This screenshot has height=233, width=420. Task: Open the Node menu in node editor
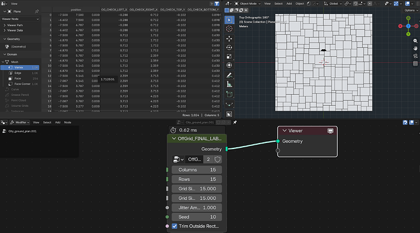[x=68, y=122]
